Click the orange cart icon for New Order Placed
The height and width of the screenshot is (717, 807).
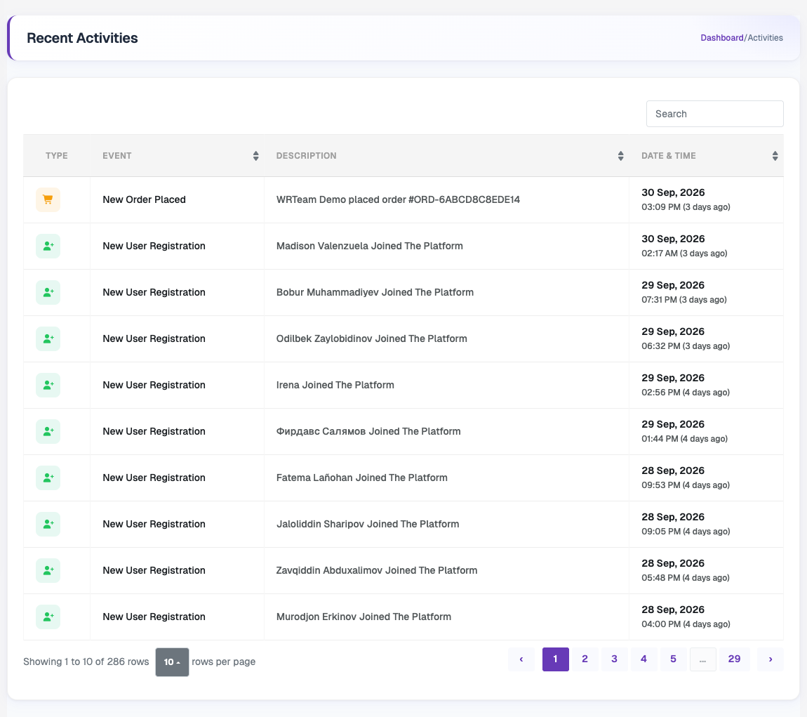pos(48,199)
